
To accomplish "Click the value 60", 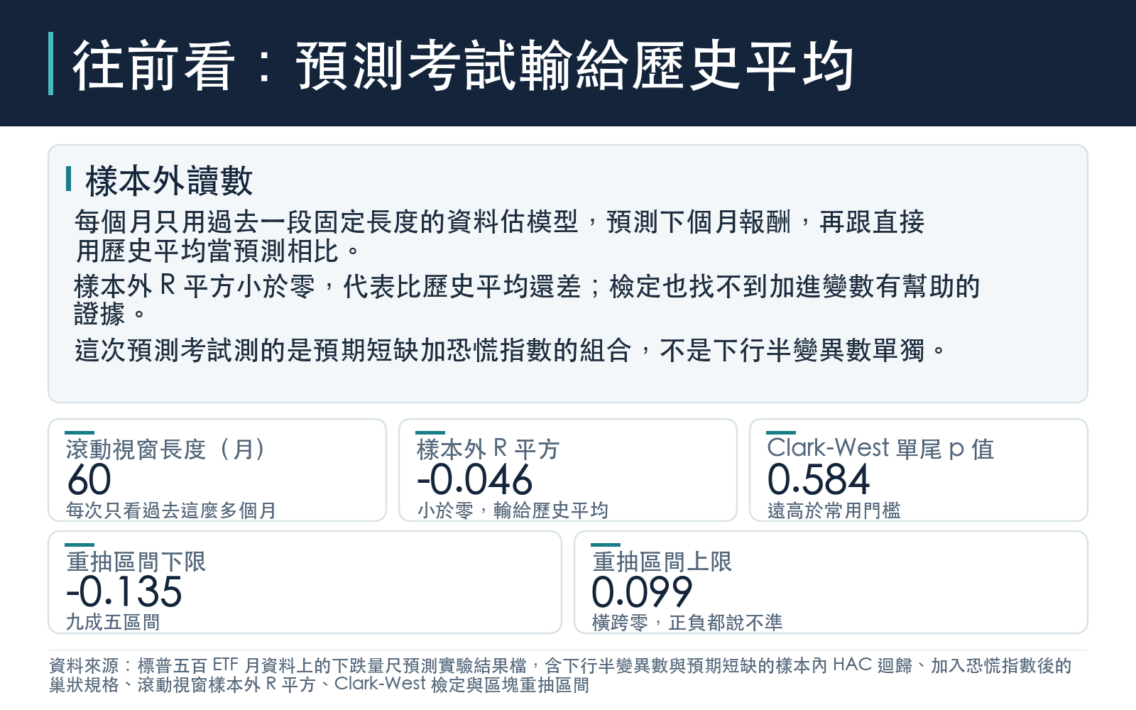I will pyautogui.click(x=89, y=480).
